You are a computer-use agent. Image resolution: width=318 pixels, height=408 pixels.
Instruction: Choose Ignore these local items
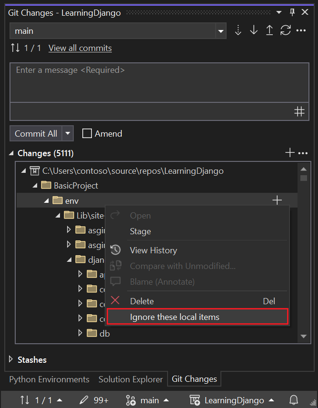[198, 317]
